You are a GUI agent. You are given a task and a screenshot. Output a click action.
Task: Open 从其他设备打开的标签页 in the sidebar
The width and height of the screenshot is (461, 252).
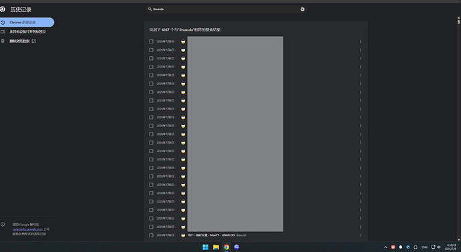point(27,32)
